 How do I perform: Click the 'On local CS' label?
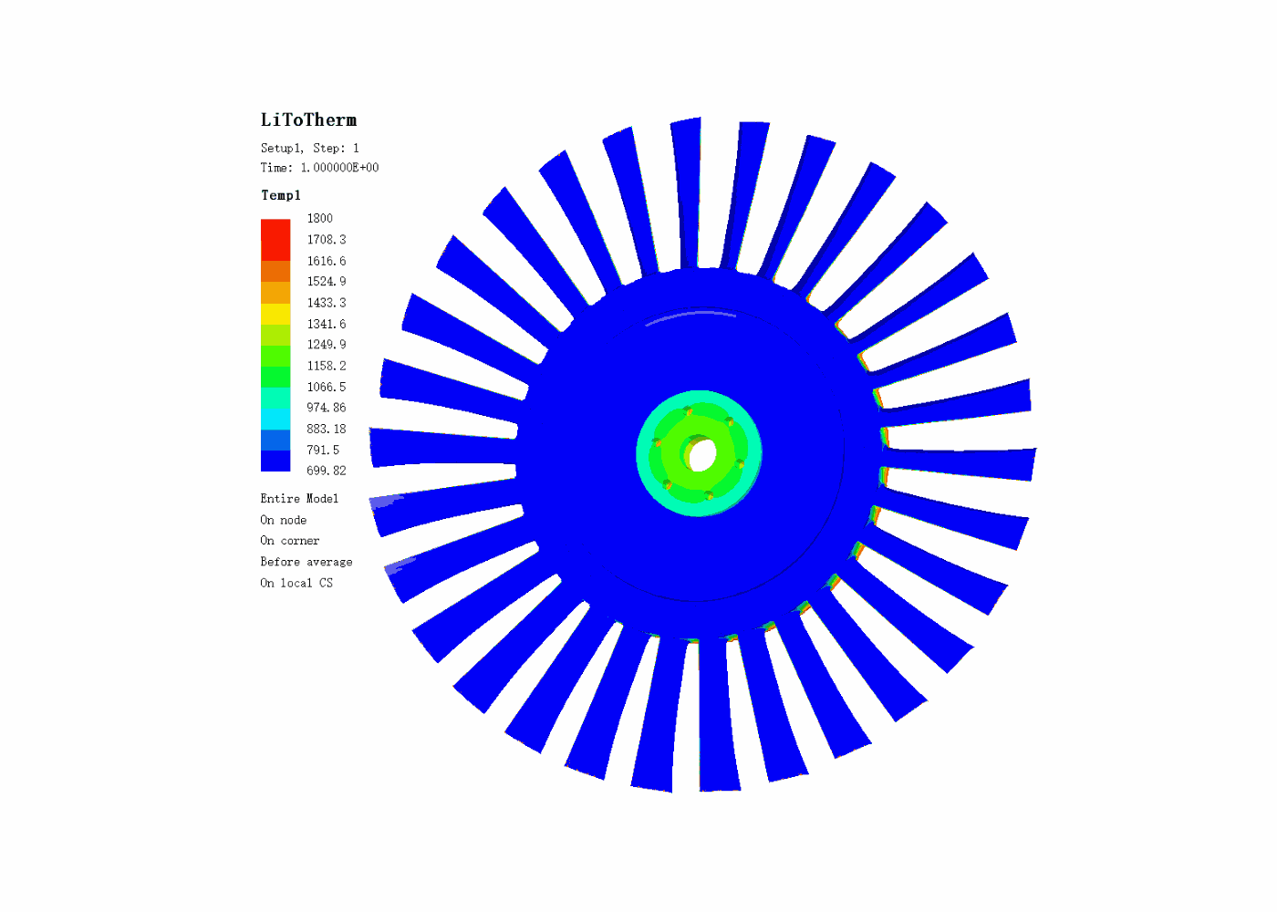click(x=296, y=583)
